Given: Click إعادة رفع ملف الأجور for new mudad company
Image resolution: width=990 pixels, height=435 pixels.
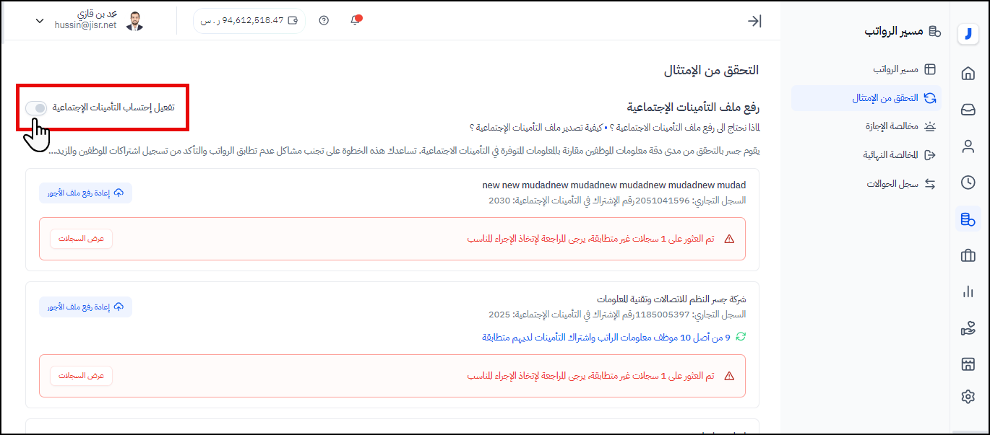Looking at the screenshot, I should (86, 193).
